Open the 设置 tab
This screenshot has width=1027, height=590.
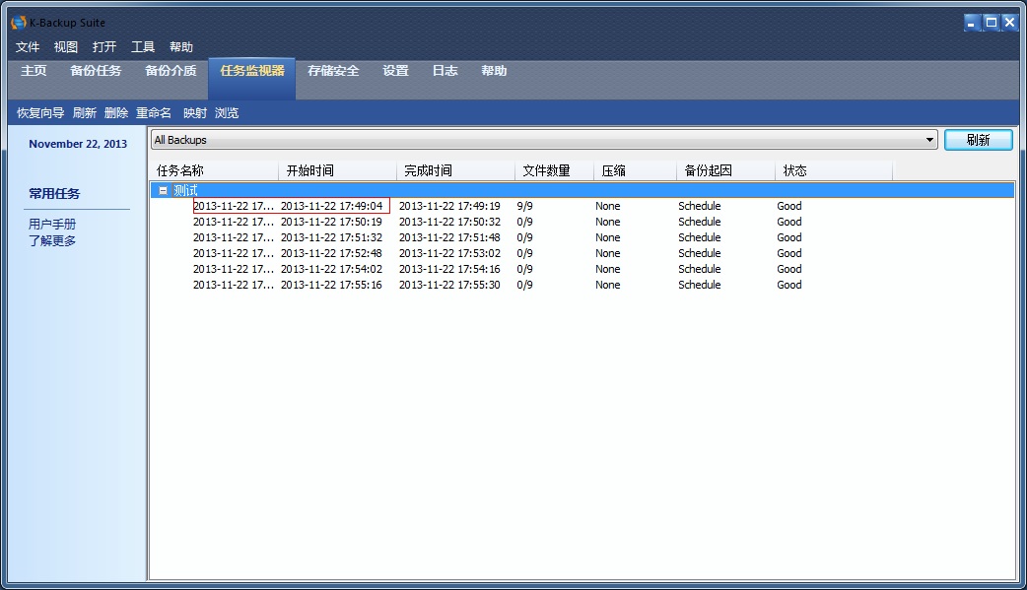pos(395,71)
